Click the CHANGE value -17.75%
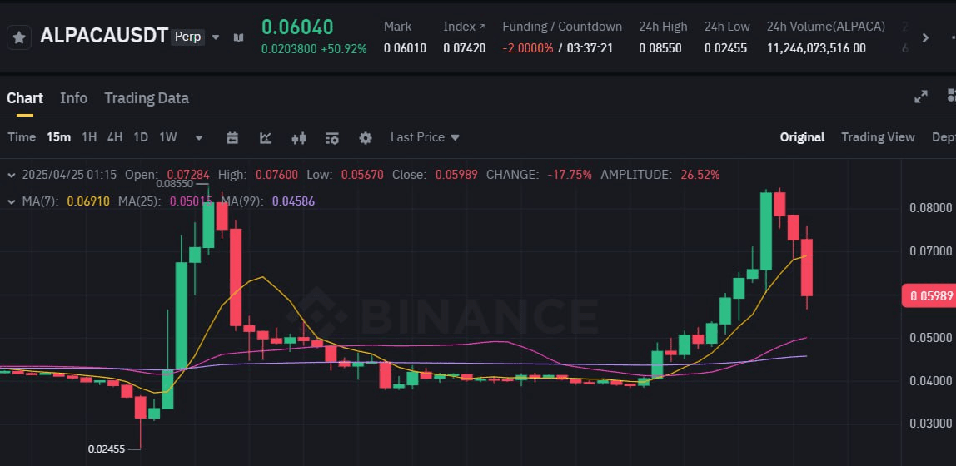The height and width of the screenshot is (466, 956). 570,175
